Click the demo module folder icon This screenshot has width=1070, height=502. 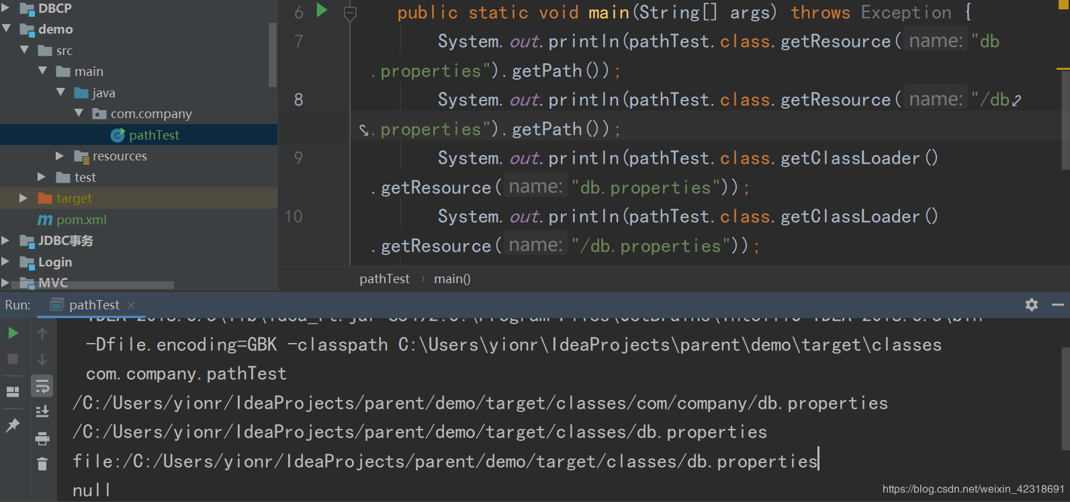(x=28, y=30)
